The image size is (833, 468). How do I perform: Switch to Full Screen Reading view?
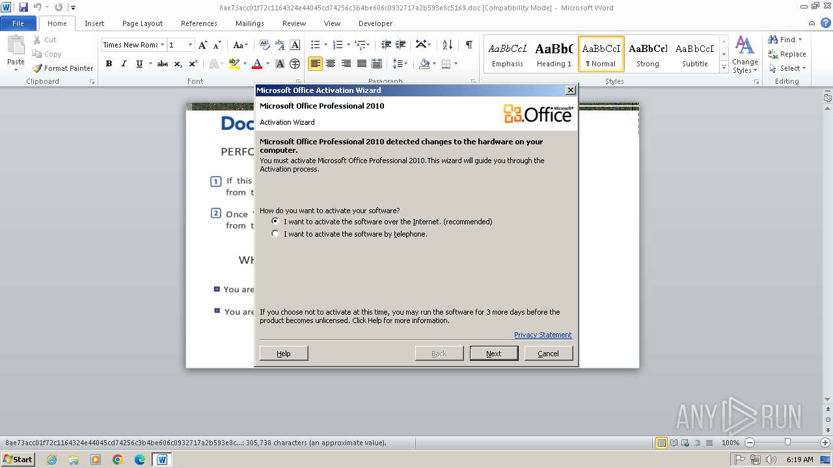pyautogui.click(x=674, y=443)
